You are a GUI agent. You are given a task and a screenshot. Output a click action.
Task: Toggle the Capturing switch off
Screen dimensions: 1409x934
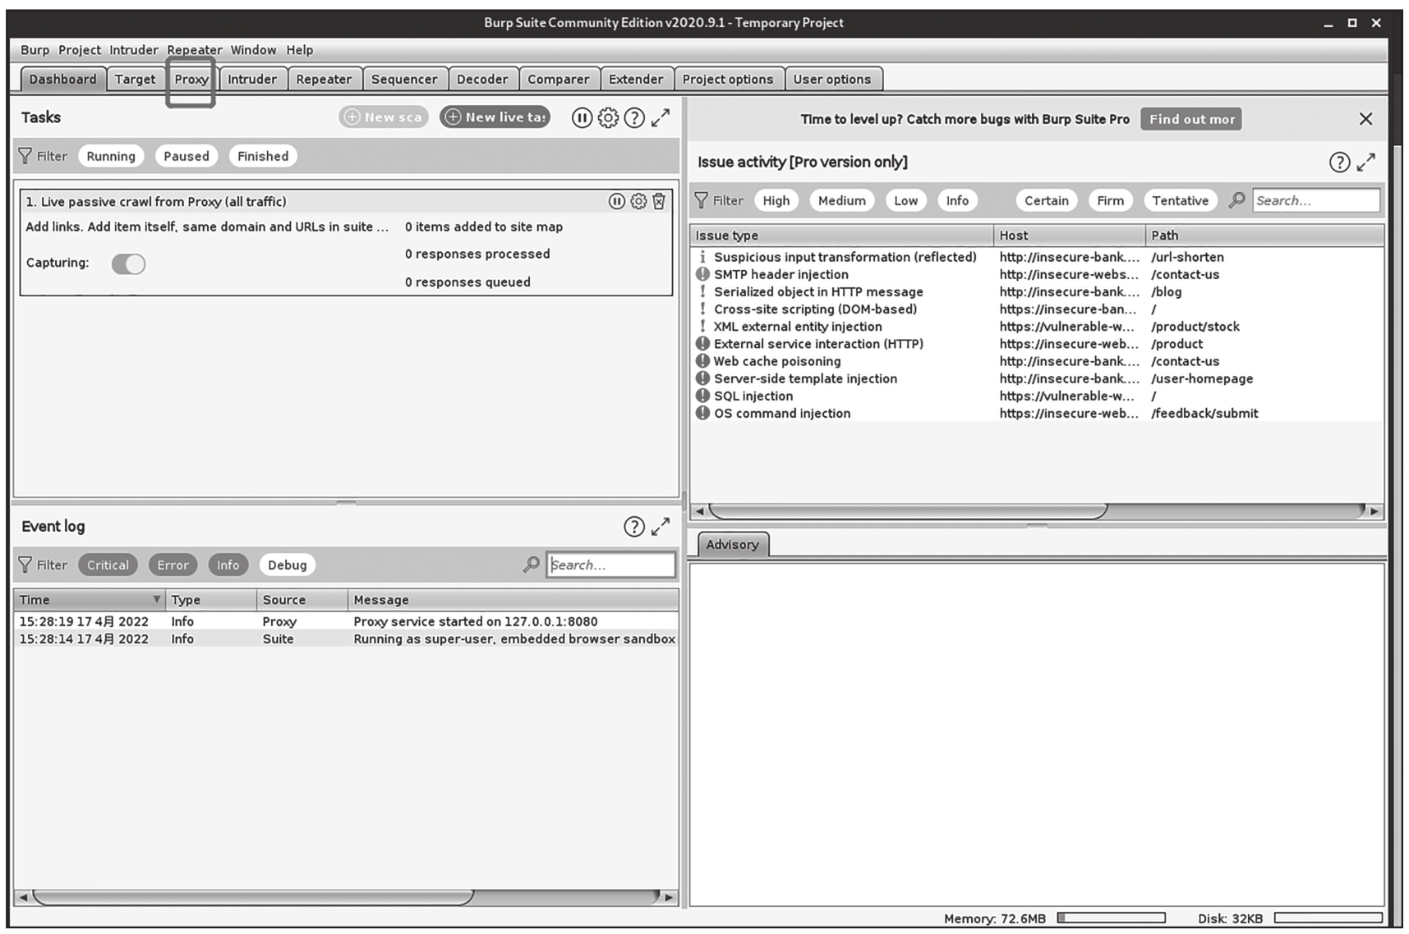tap(128, 263)
